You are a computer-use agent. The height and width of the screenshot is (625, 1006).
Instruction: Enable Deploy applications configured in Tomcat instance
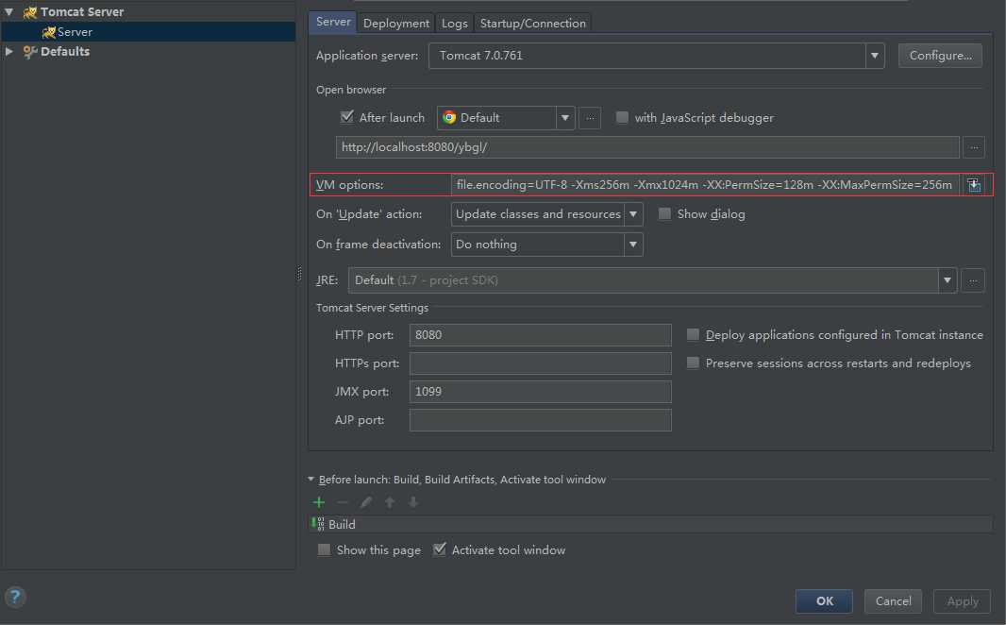pyautogui.click(x=693, y=334)
